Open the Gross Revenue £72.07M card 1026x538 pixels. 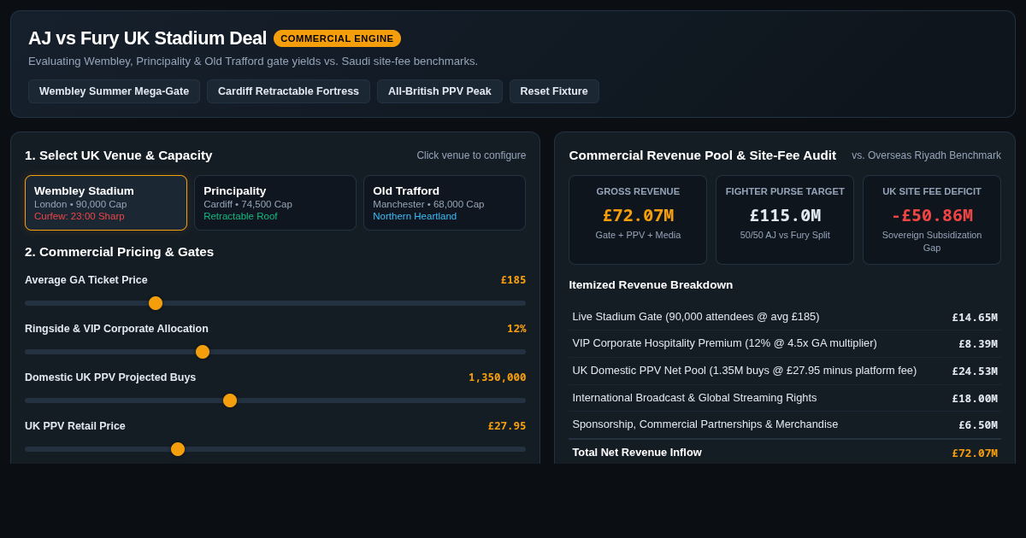point(638,219)
